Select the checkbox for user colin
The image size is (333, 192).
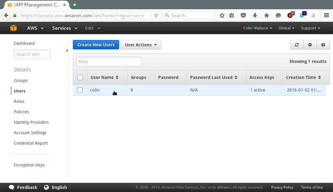80,90
